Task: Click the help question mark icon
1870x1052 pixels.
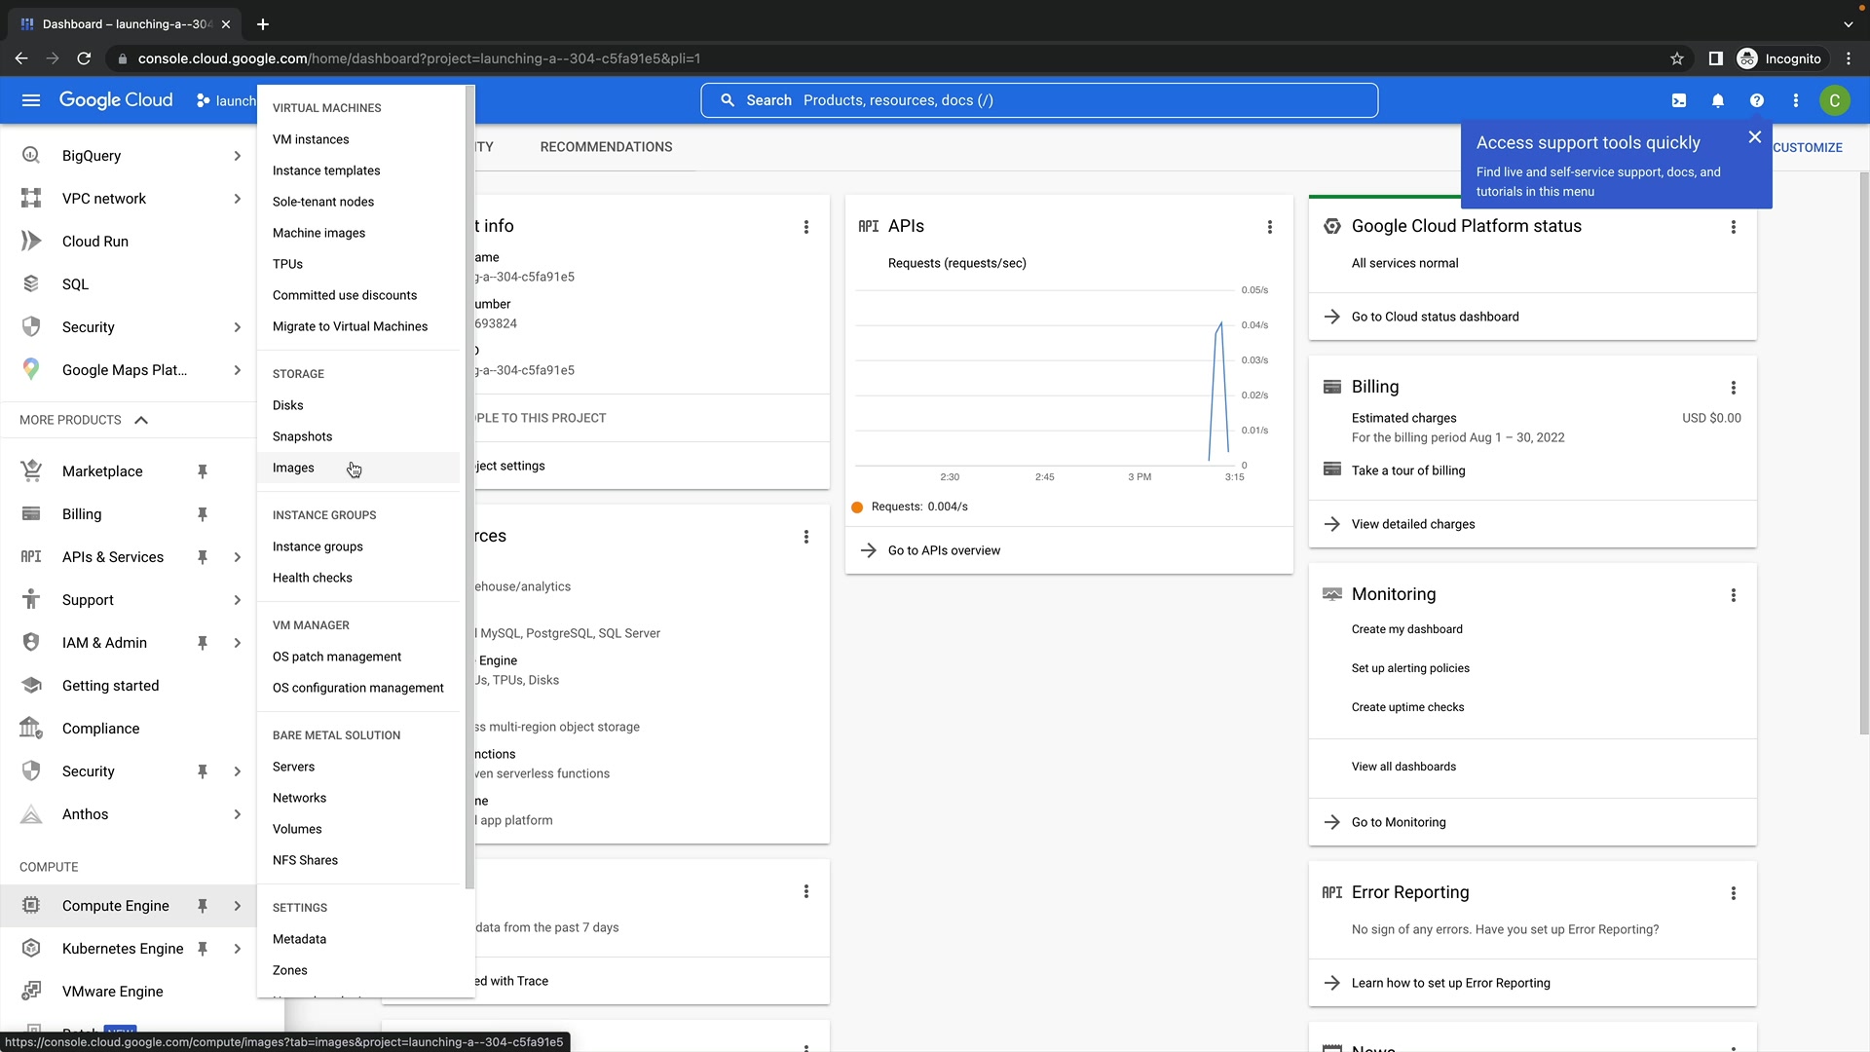Action: [x=1757, y=100]
